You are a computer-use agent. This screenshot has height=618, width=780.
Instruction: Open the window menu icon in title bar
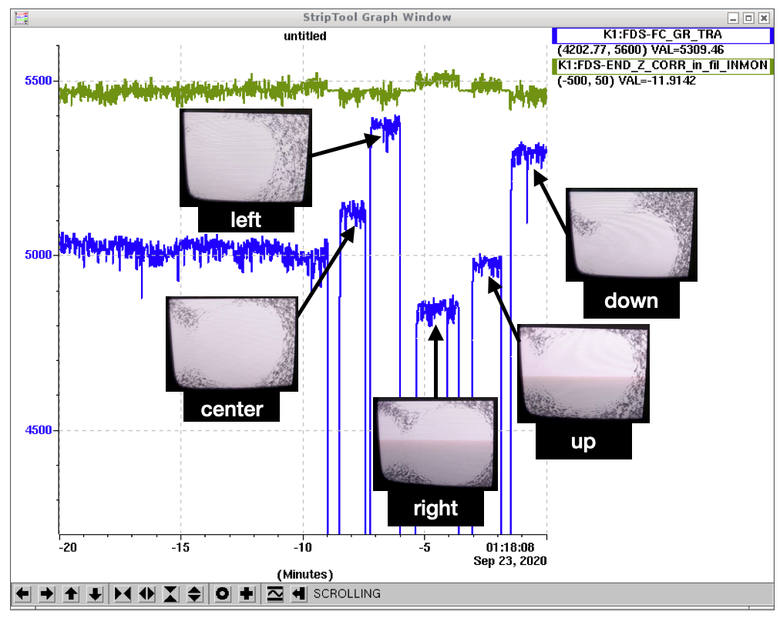click(x=22, y=17)
